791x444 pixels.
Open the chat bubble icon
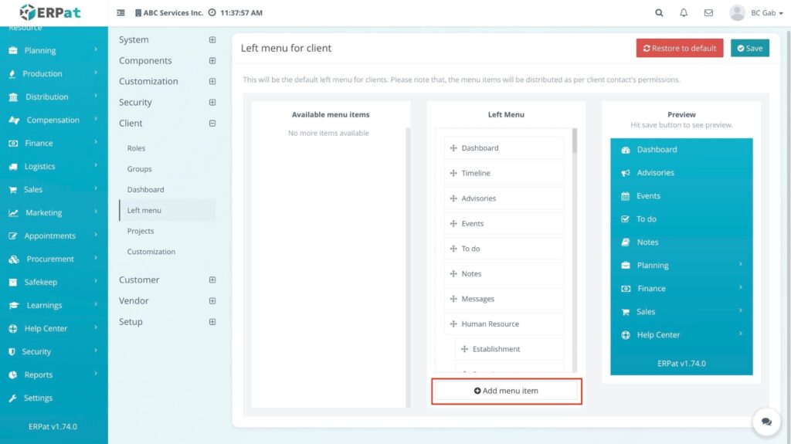tap(766, 422)
